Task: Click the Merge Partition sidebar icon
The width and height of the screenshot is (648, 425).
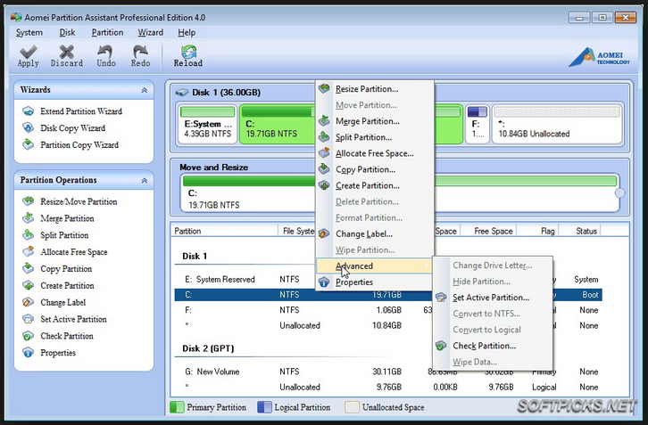Action: point(28,218)
